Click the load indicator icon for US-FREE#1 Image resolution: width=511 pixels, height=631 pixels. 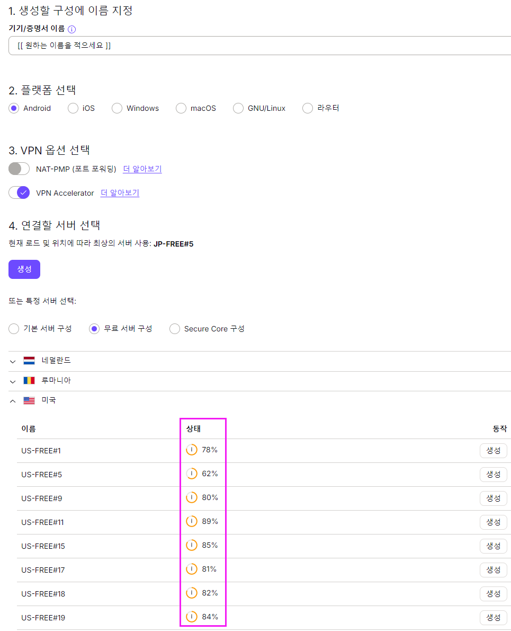tap(192, 450)
